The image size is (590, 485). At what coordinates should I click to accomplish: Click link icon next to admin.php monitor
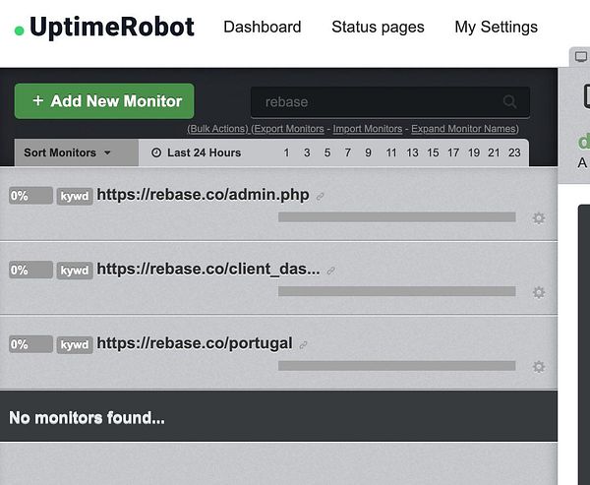[x=320, y=197]
